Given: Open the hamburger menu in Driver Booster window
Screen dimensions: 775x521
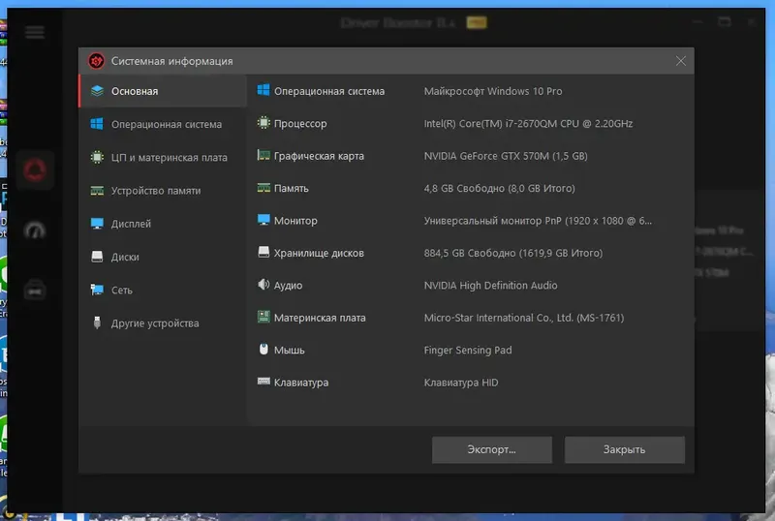Looking at the screenshot, I should tap(35, 32).
